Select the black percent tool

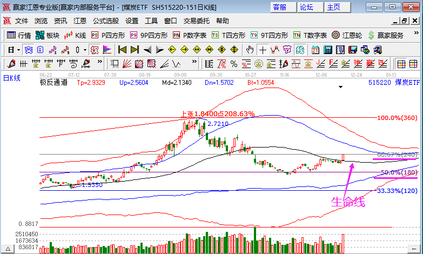(233, 64)
